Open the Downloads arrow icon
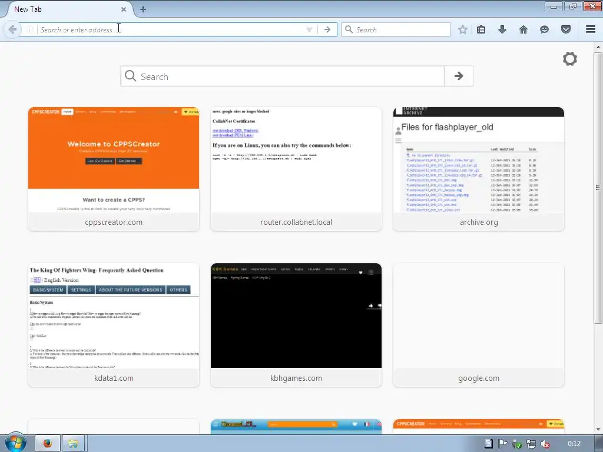The image size is (603, 452). 502,29
